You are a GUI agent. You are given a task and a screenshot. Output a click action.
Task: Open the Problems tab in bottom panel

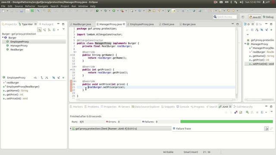click(91, 107)
